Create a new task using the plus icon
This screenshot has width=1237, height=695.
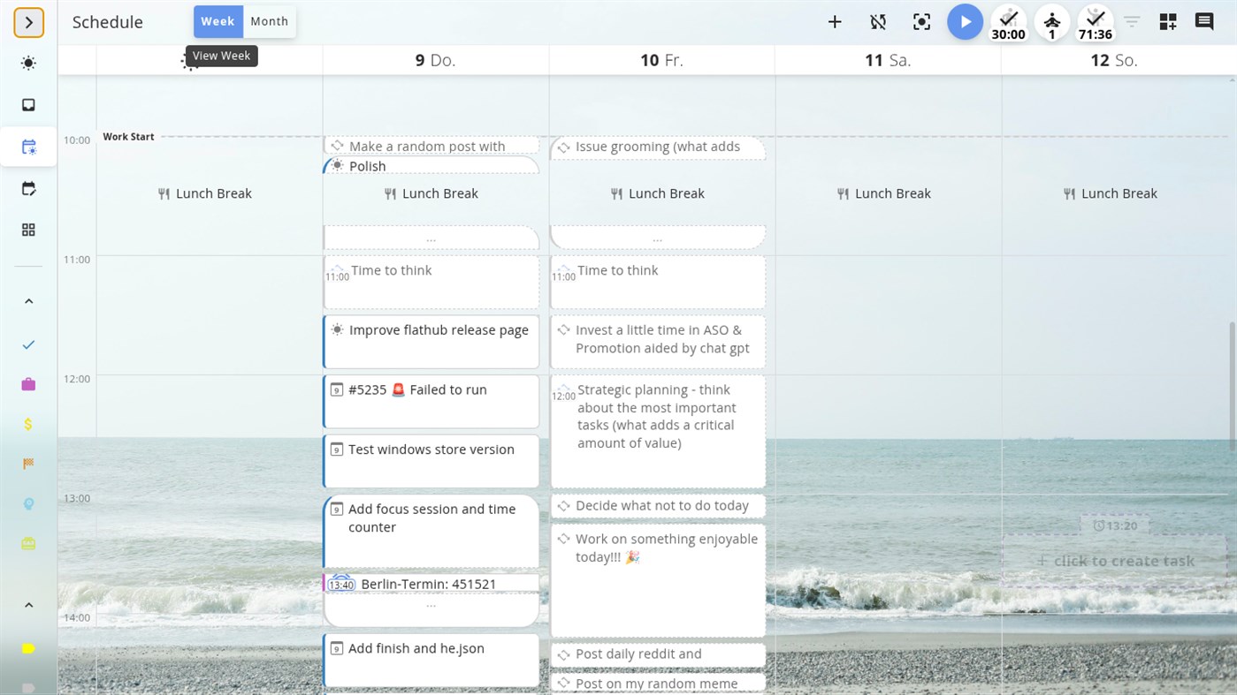[x=834, y=21]
